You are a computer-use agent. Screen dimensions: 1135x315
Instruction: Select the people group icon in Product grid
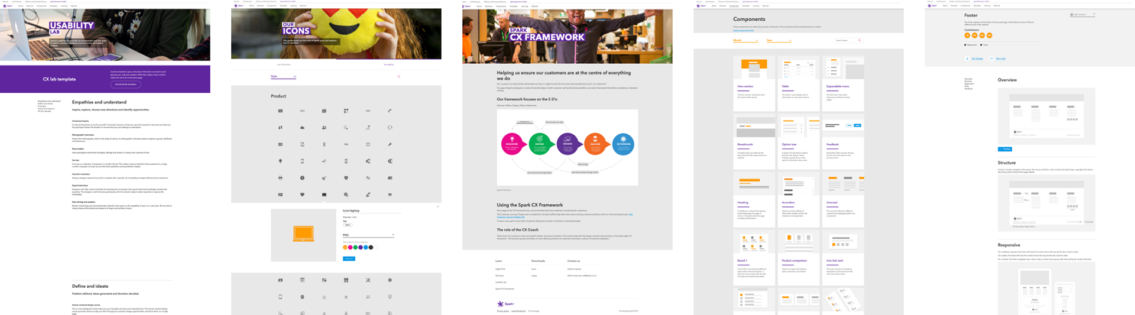point(324,128)
